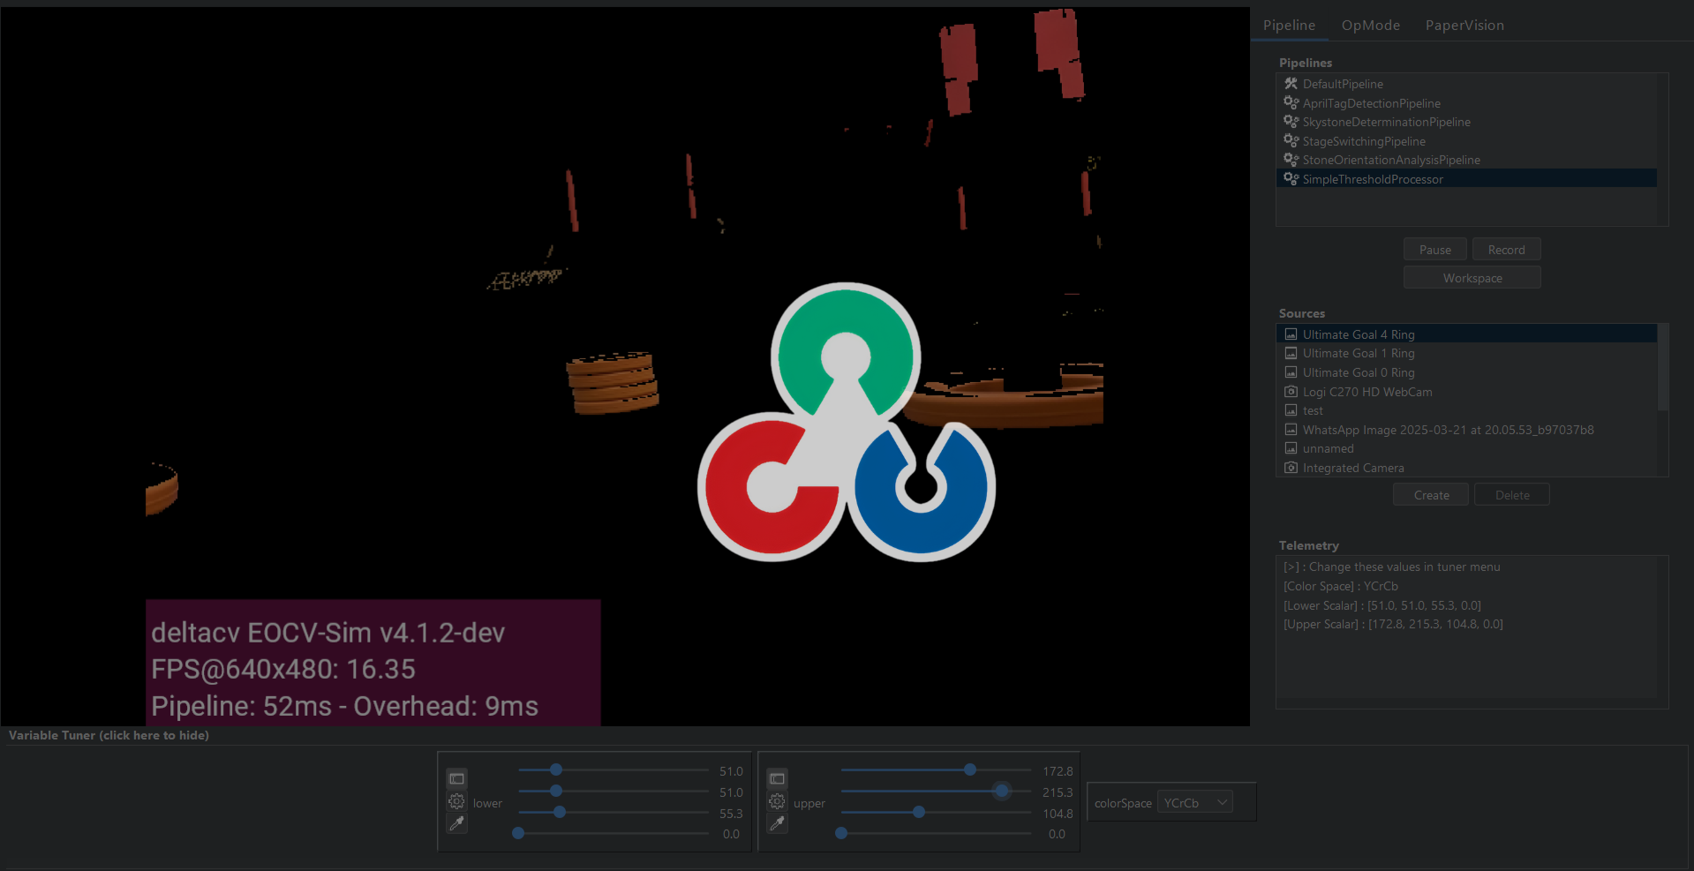Click the upper value field showing 215.3
The width and height of the screenshot is (1694, 871).
[x=1058, y=792]
